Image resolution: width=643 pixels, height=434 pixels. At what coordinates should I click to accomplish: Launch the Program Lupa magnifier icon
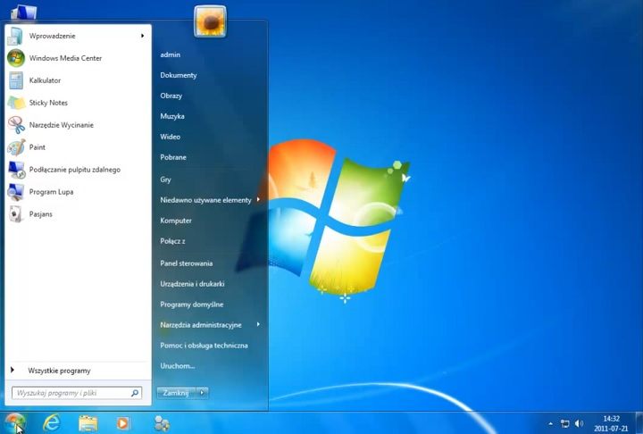click(16, 192)
